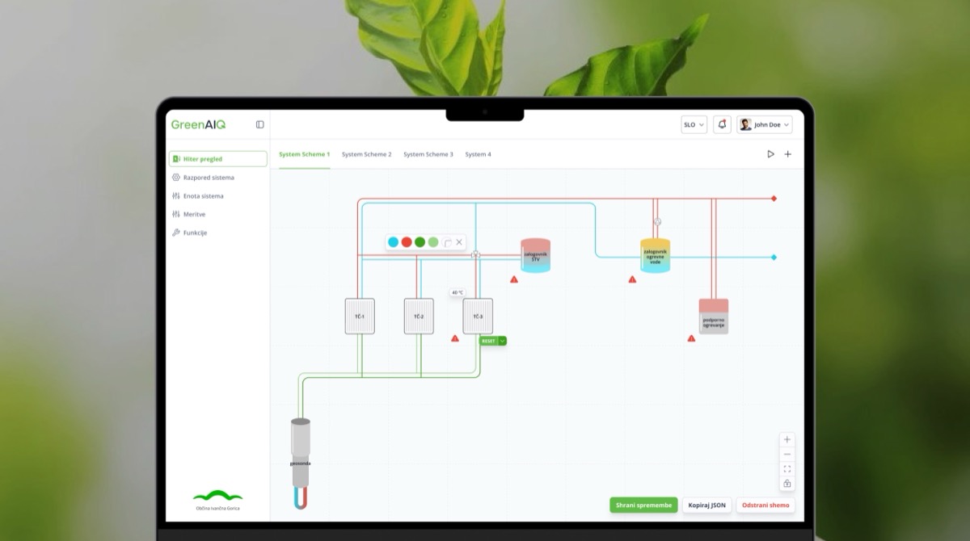
Task: Fit diagram to view
Action: tap(787, 469)
